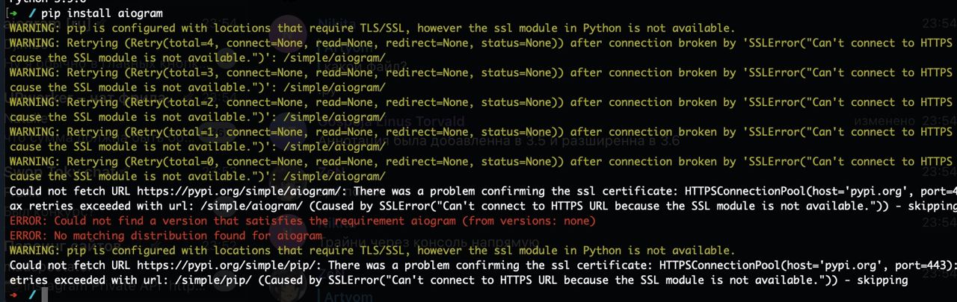This screenshot has width=957, height=302.
Task: Open the https://pypi.org/simple/aiogram/ URL
Action: coord(239,192)
